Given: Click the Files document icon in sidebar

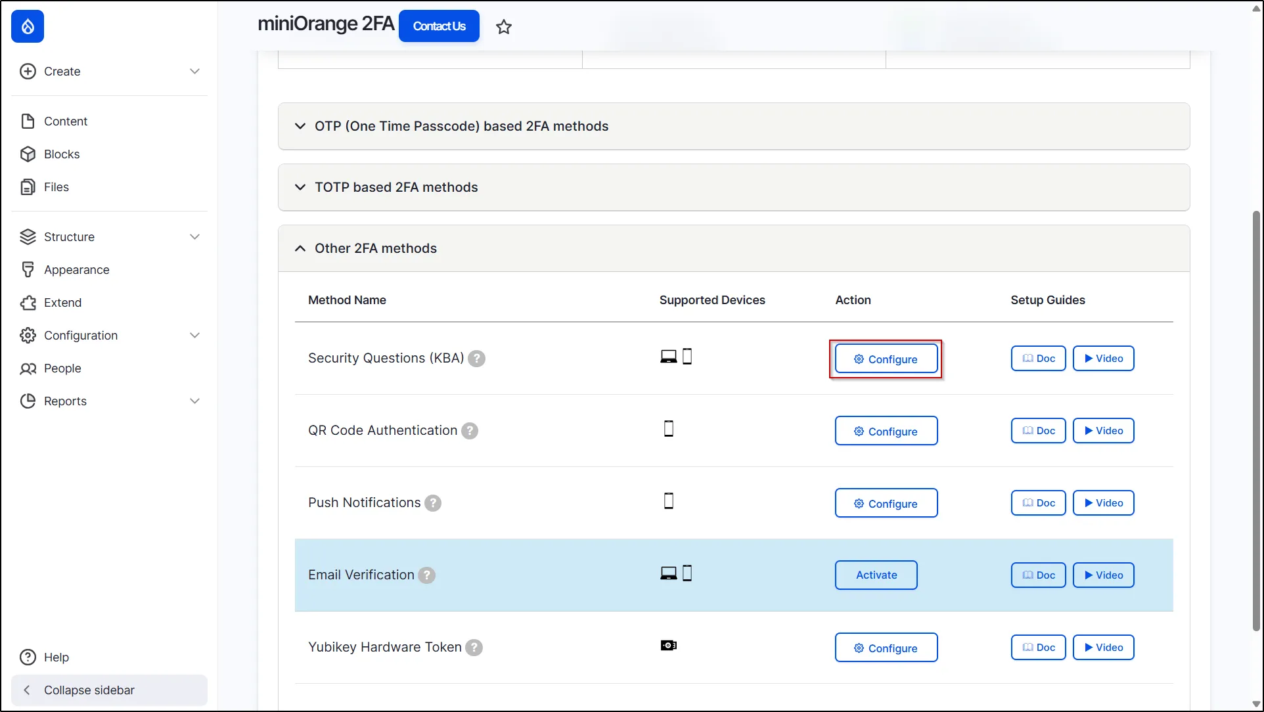Looking at the screenshot, I should pyautogui.click(x=28, y=187).
